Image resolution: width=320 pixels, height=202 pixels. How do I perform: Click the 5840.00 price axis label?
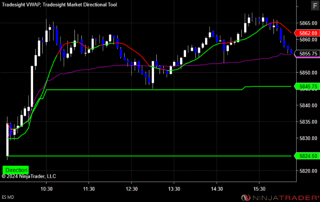[308, 105]
